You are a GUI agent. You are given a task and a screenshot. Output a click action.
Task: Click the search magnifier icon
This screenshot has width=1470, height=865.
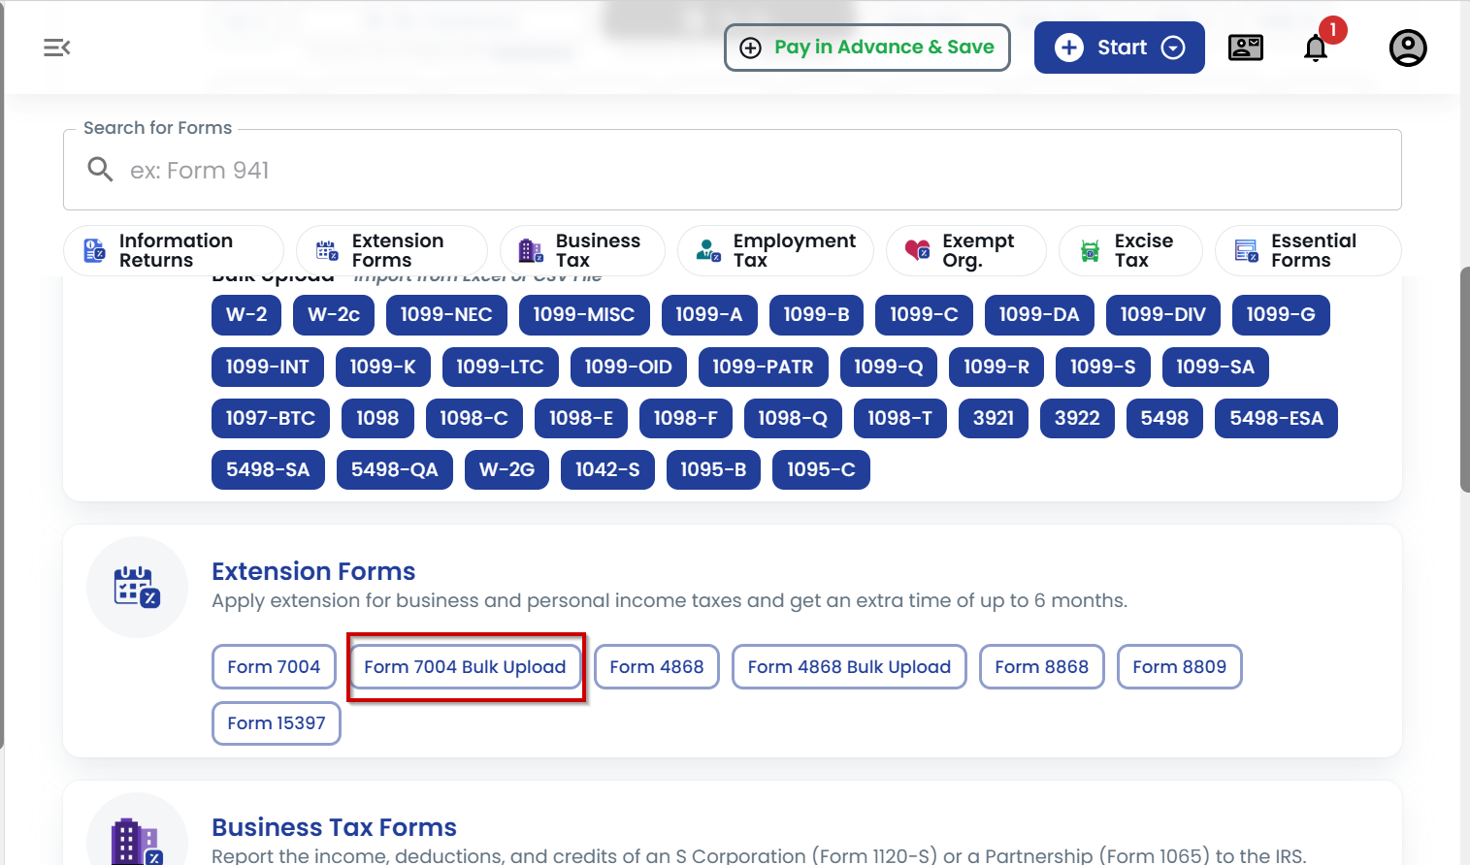click(x=100, y=170)
